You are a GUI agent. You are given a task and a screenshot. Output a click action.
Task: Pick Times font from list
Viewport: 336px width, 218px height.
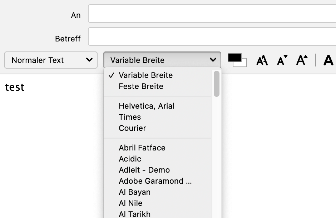pos(130,117)
